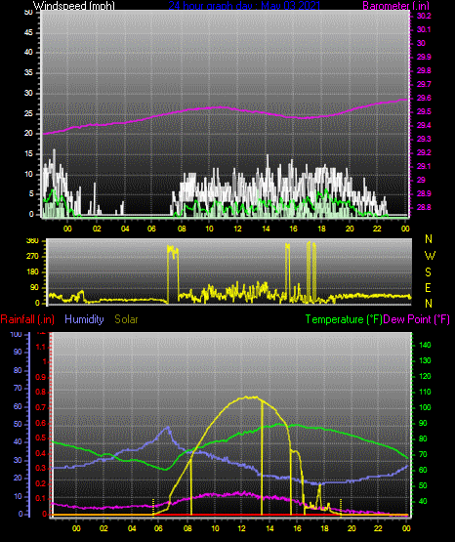455x542 pixels.
Task: Click hour 08 under the windspeed chart
Action: coord(182,229)
